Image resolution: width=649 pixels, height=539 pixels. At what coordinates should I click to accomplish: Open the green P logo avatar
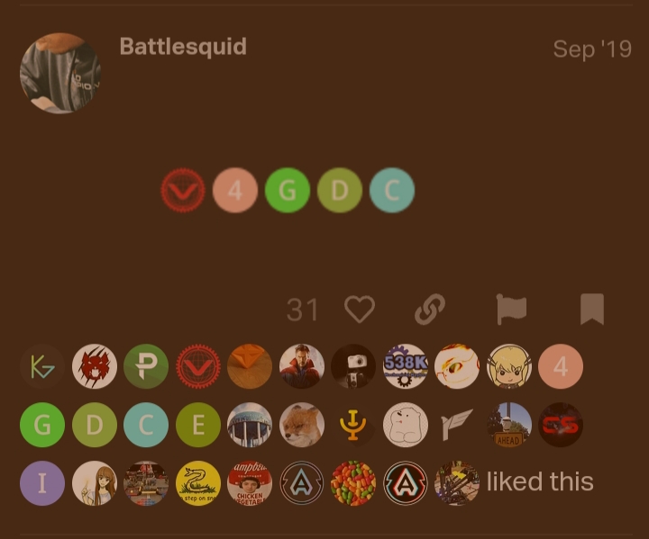click(146, 366)
